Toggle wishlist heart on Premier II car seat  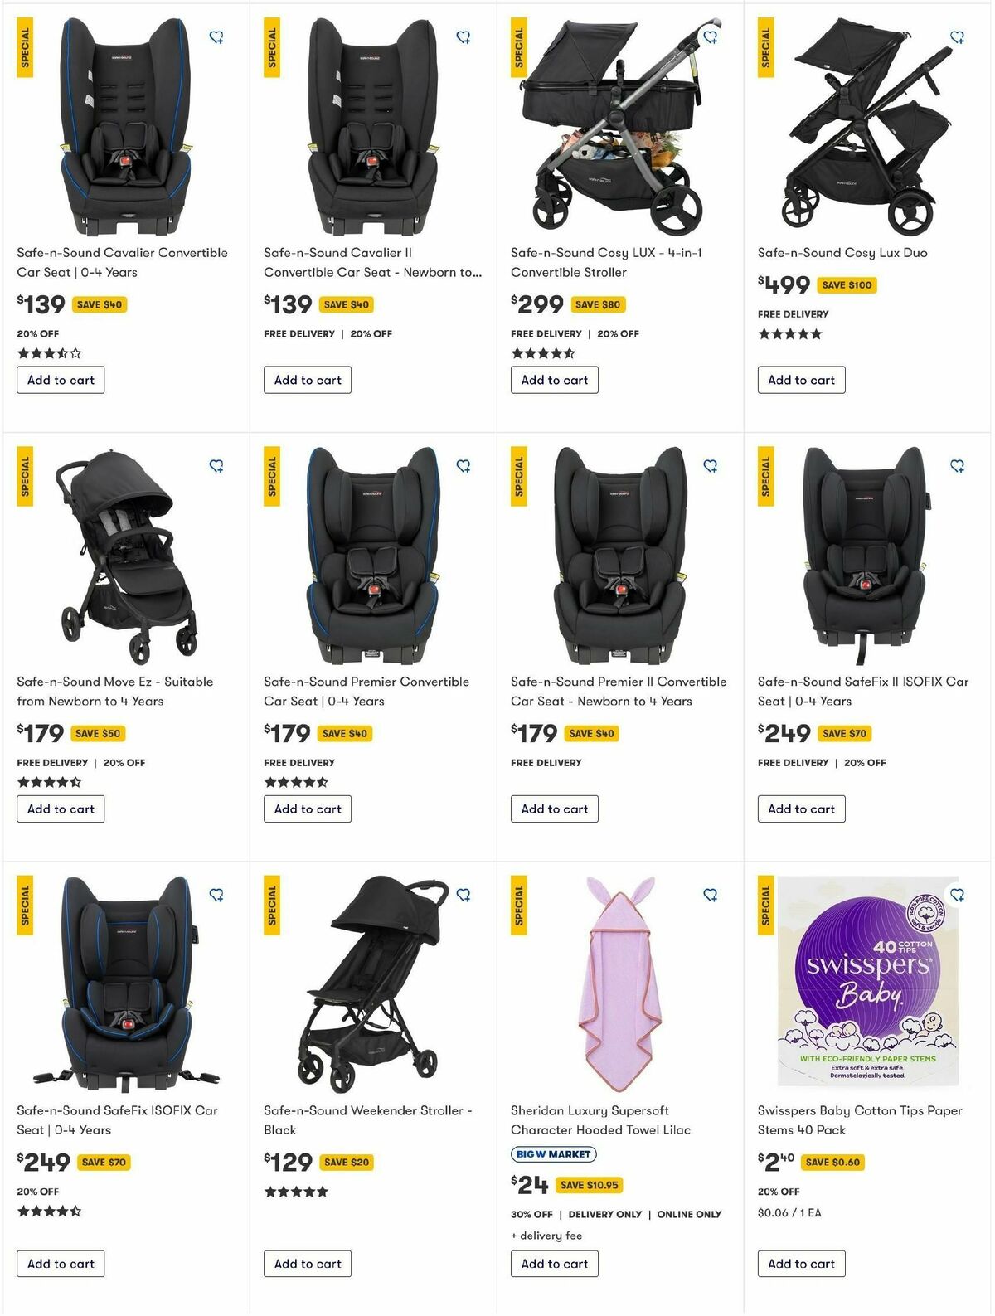click(711, 467)
